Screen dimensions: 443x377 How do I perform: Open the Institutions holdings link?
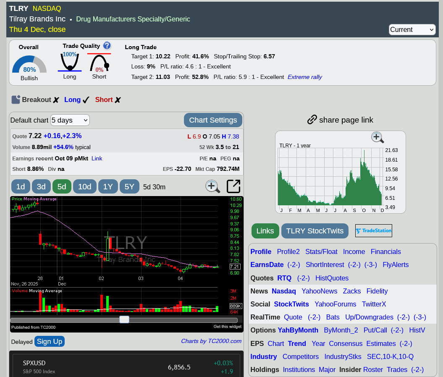[x=299, y=370]
